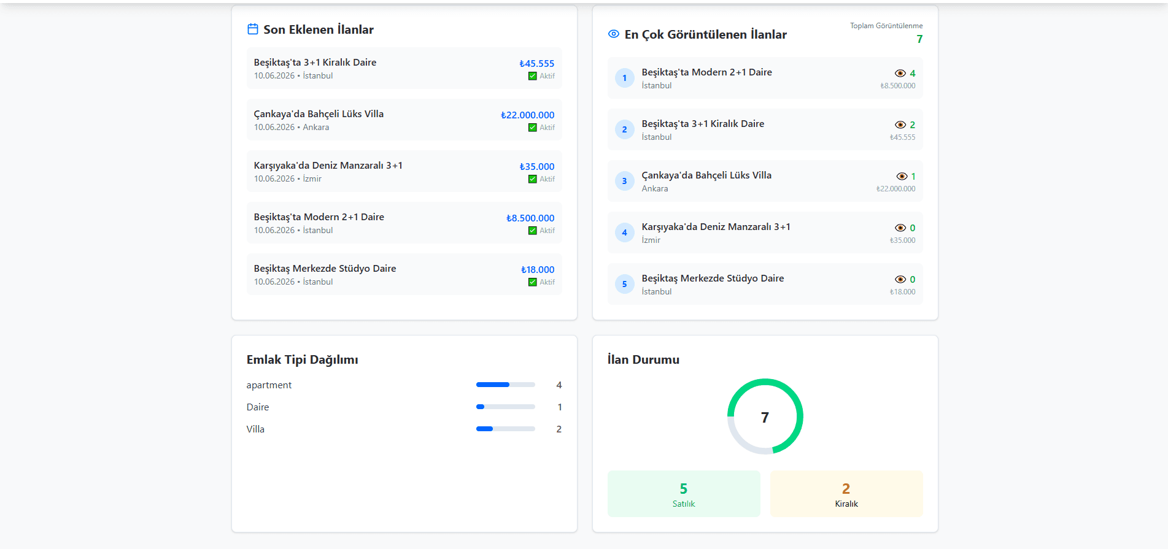Viewport: 1168px width, 549px height.
Task: Open recent listing Çankaya'da Bahçeli Lüks Villa
Action: [x=404, y=120]
